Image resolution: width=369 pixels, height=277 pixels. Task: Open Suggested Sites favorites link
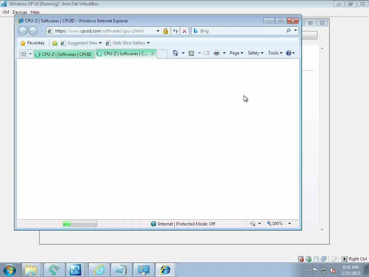tap(81, 43)
